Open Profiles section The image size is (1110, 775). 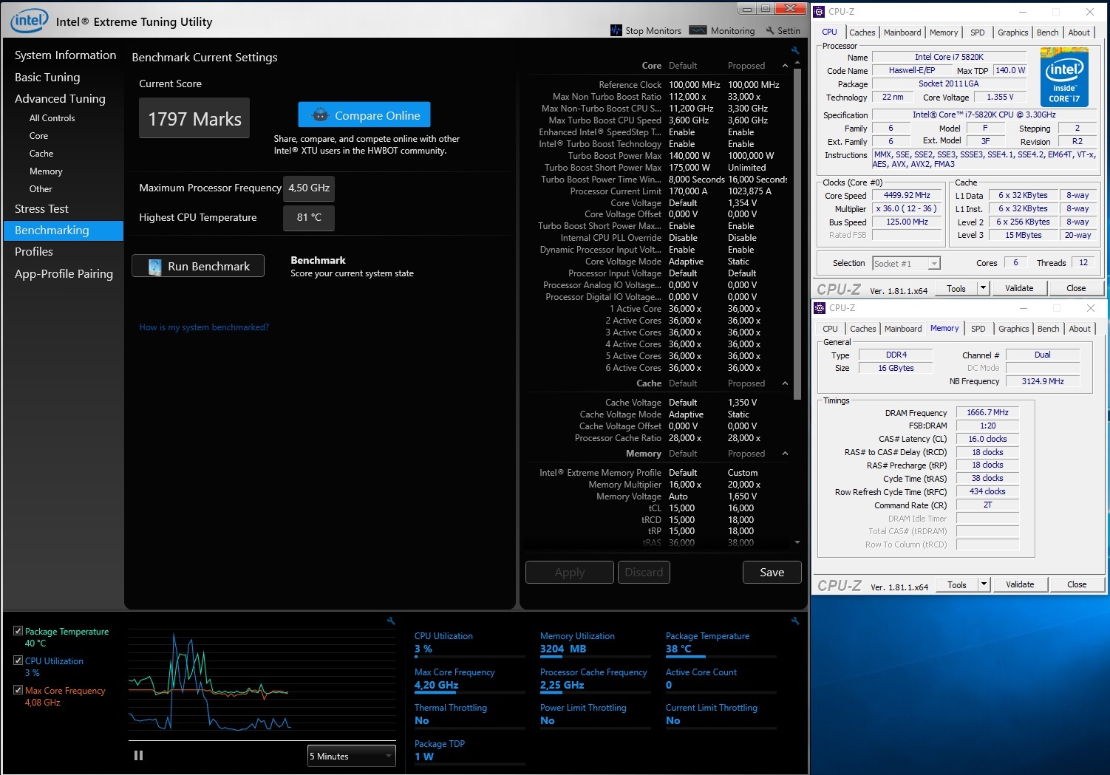point(34,252)
